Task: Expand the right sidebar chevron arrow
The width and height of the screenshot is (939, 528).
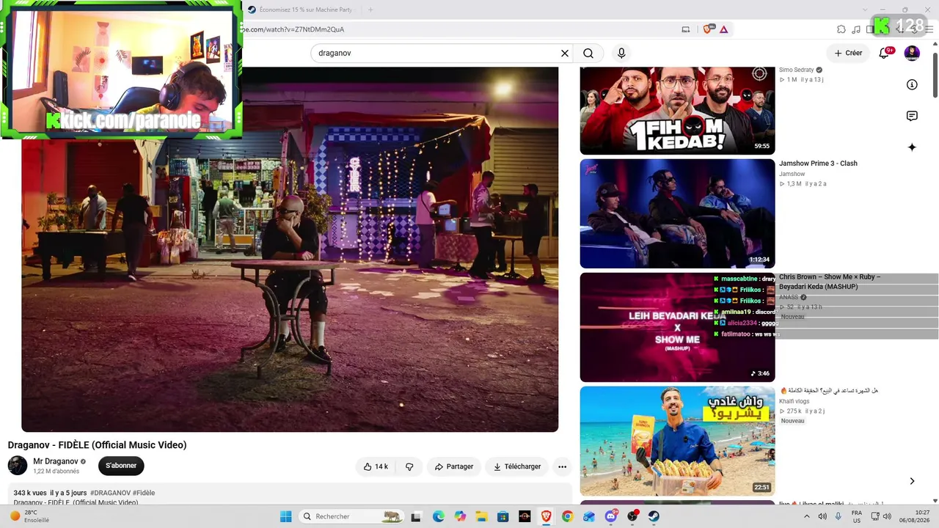Action: pos(912,481)
